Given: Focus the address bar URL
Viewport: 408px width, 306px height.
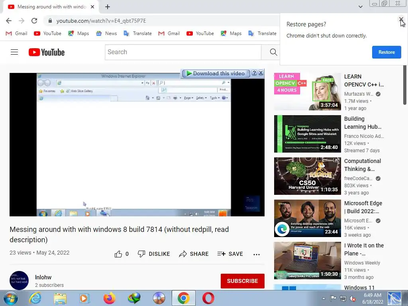Looking at the screenshot, I should click(101, 21).
